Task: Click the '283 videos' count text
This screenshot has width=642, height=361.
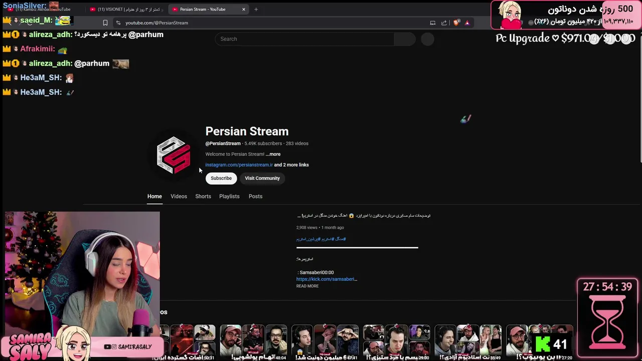Action: point(297,143)
